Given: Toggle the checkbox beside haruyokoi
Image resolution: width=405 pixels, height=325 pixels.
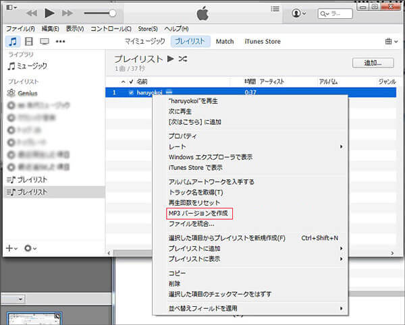Looking at the screenshot, I should (131, 92).
